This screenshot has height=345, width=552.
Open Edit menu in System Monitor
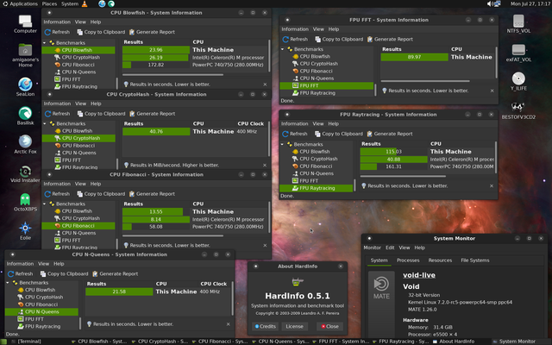(x=390, y=248)
